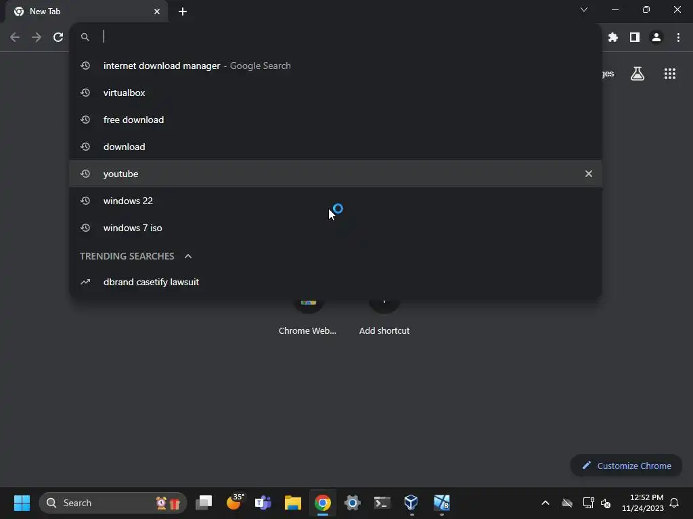This screenshot has height=519, width=693.
Task: Open a new tab with plus button
Action: pos(183,11)
